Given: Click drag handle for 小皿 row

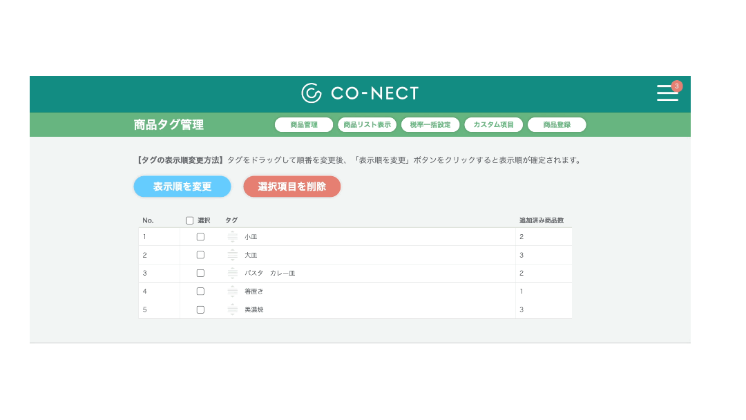Looking at the screenshot, I should coord(232,236).
